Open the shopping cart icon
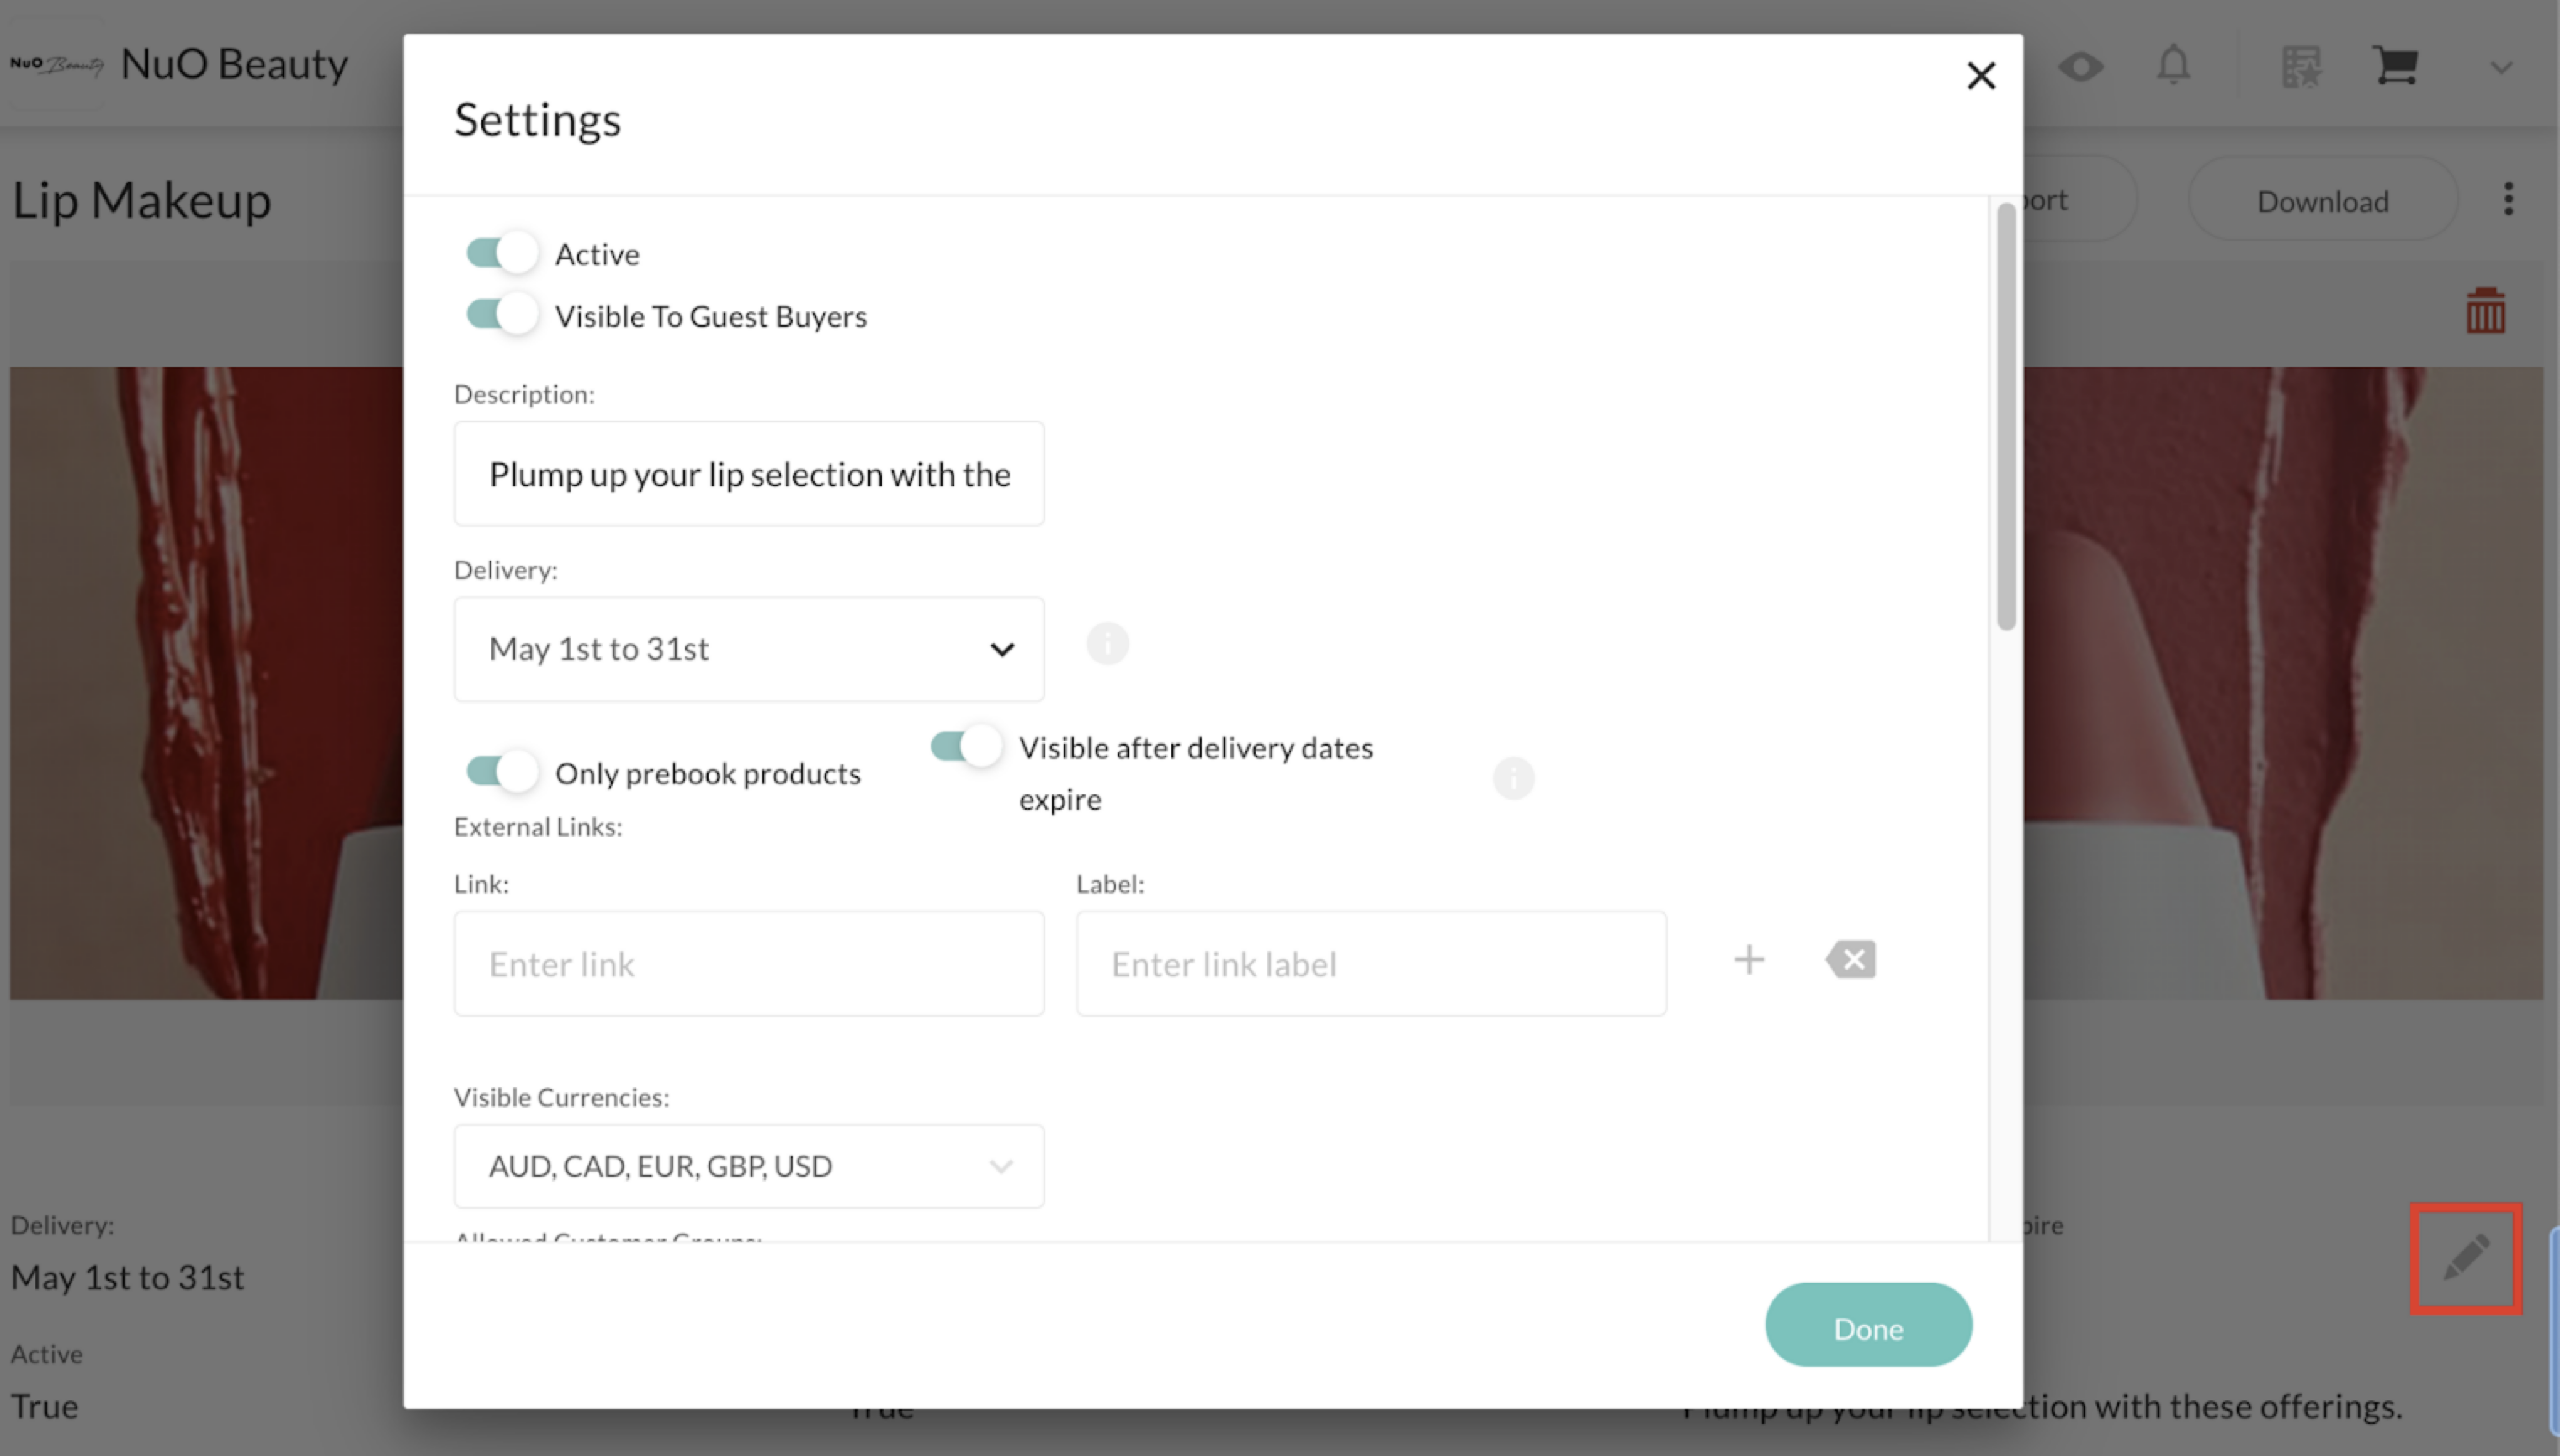2560x1456 pixels. click(x=2395, y=67)
